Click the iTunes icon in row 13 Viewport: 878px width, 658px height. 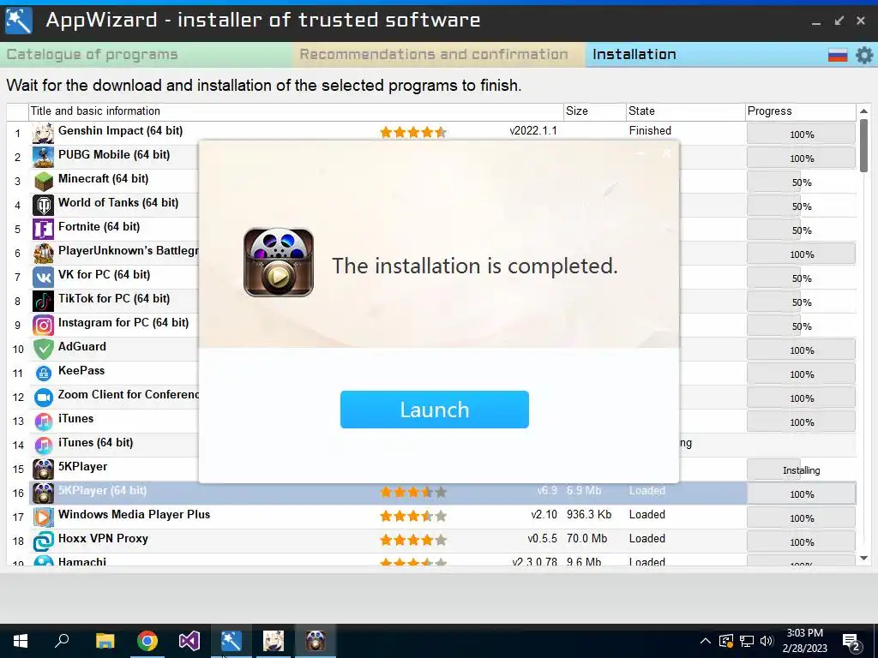point(43,422)
